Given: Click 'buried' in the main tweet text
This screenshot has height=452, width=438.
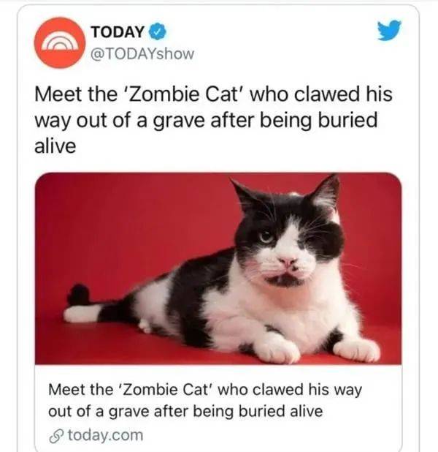Looking at the screenshot, I should point(347,120).
